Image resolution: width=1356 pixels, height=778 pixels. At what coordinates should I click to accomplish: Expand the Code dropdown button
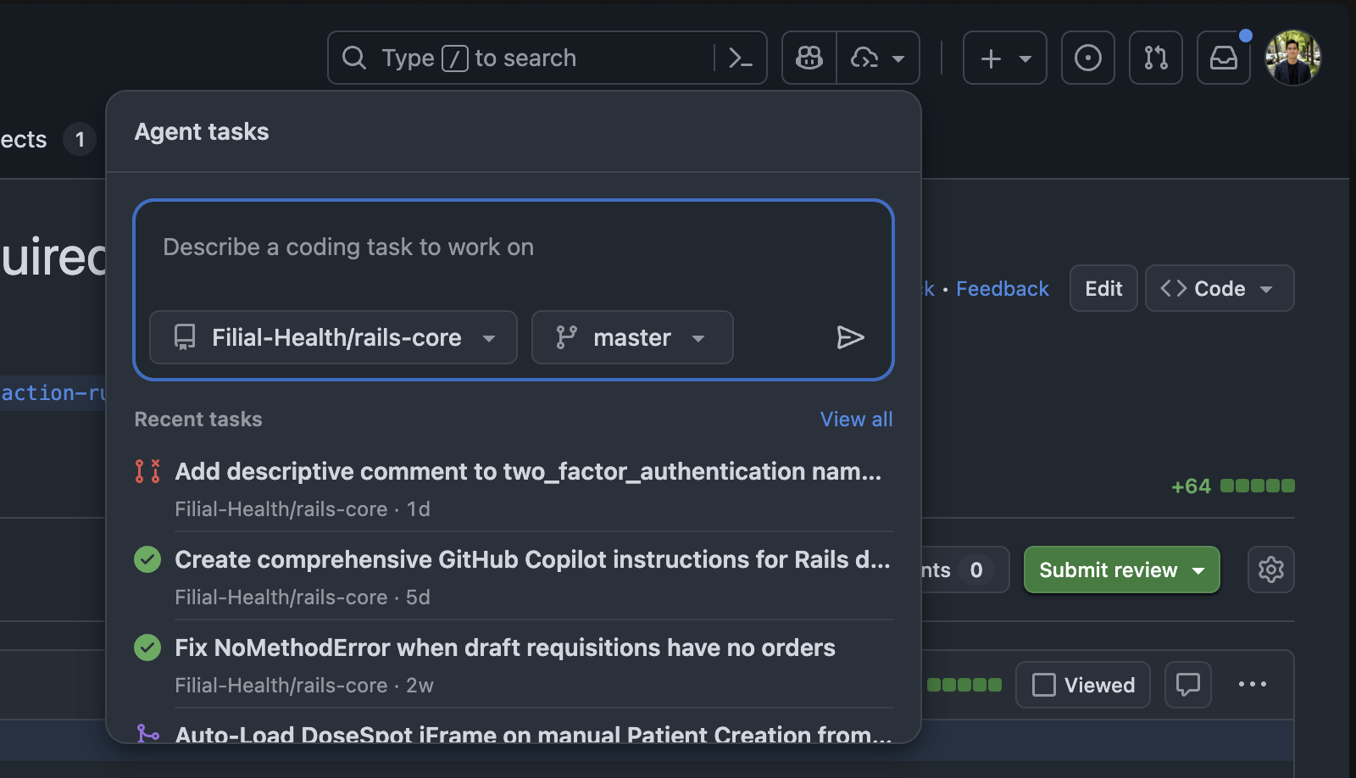tap(1220, 288)
